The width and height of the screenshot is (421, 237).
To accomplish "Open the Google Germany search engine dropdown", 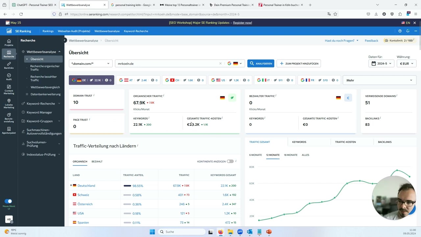I will point(235,64).
